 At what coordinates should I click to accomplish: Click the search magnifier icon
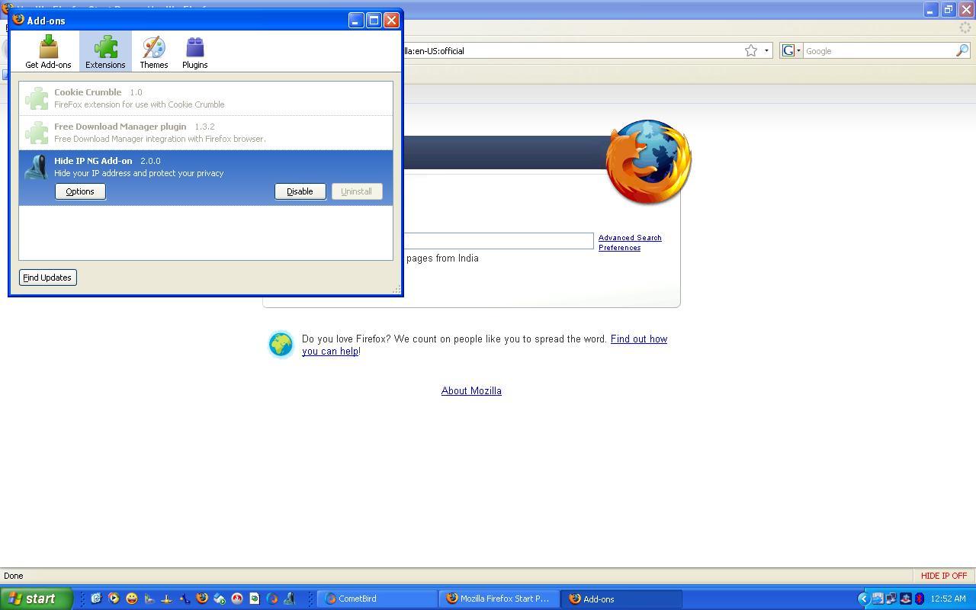pos(962,50)
